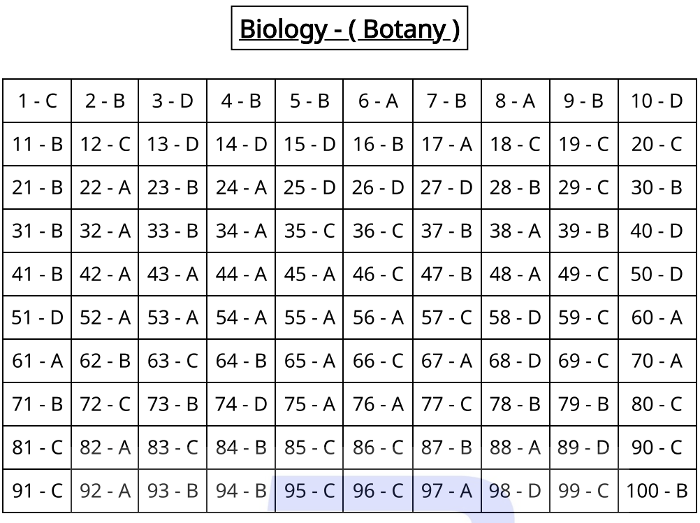This screenshot has width=700, height=523.
Task: Select answer entry 83 - C
Action: (173, 448)
